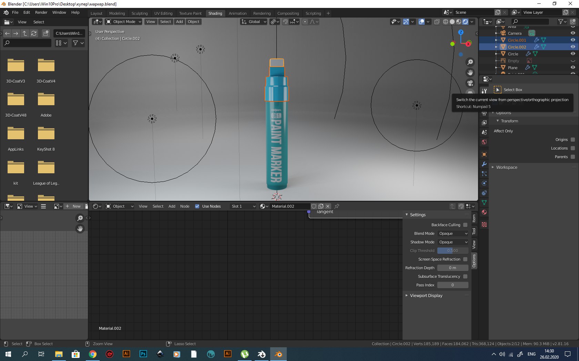
Task: Hide Camera in outliner via eye icon
Action: pyautogui.click(x=573, y=33)
